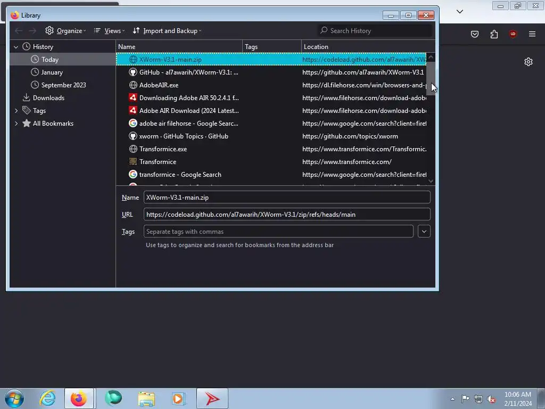Open muted volume tray icon
Image resolution: width=545 pixels, height=409 pixels.
coord(491,399)
